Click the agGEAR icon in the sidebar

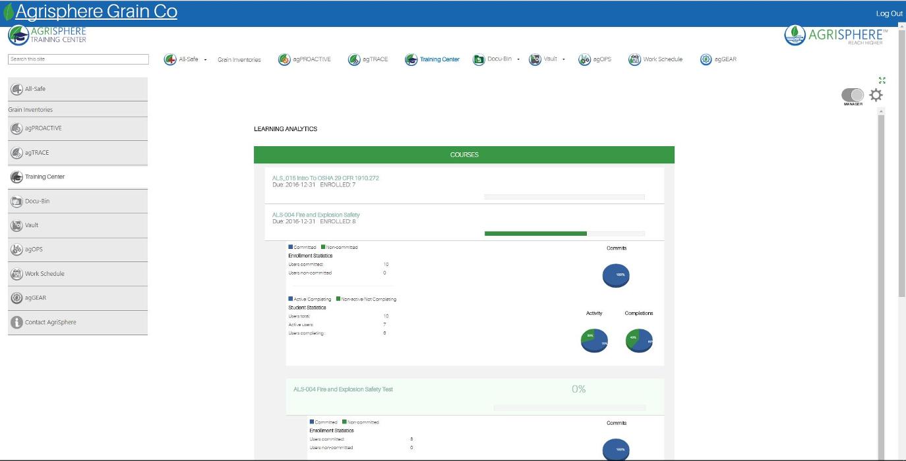[x=16, y=298]
